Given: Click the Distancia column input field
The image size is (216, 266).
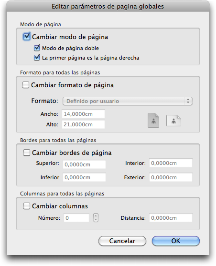Looking at the screenshot, I should (x=171, y=218).
